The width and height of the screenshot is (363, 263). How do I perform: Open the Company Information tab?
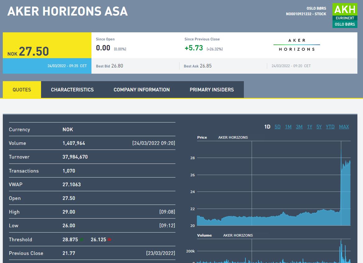coord(142,90)
